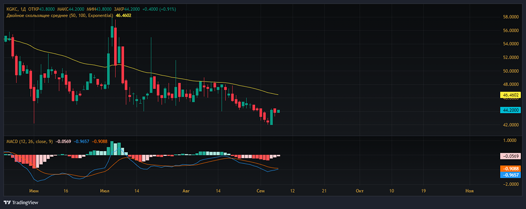Click the 48.0000 price axis label
Viewport: 526px width, 209px height.
pos(511,85)
